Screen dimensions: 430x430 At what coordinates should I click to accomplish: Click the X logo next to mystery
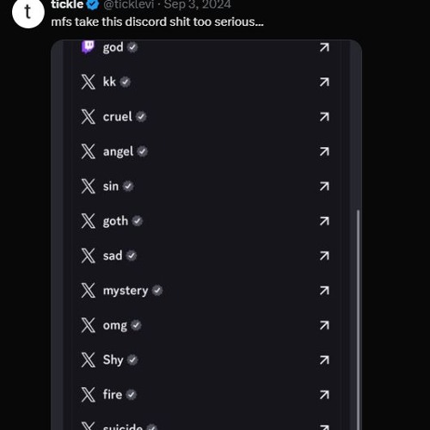point(88,291)
